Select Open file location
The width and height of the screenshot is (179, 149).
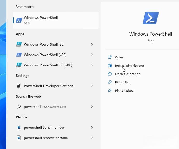pyautogui.click(x=128, y=74)
